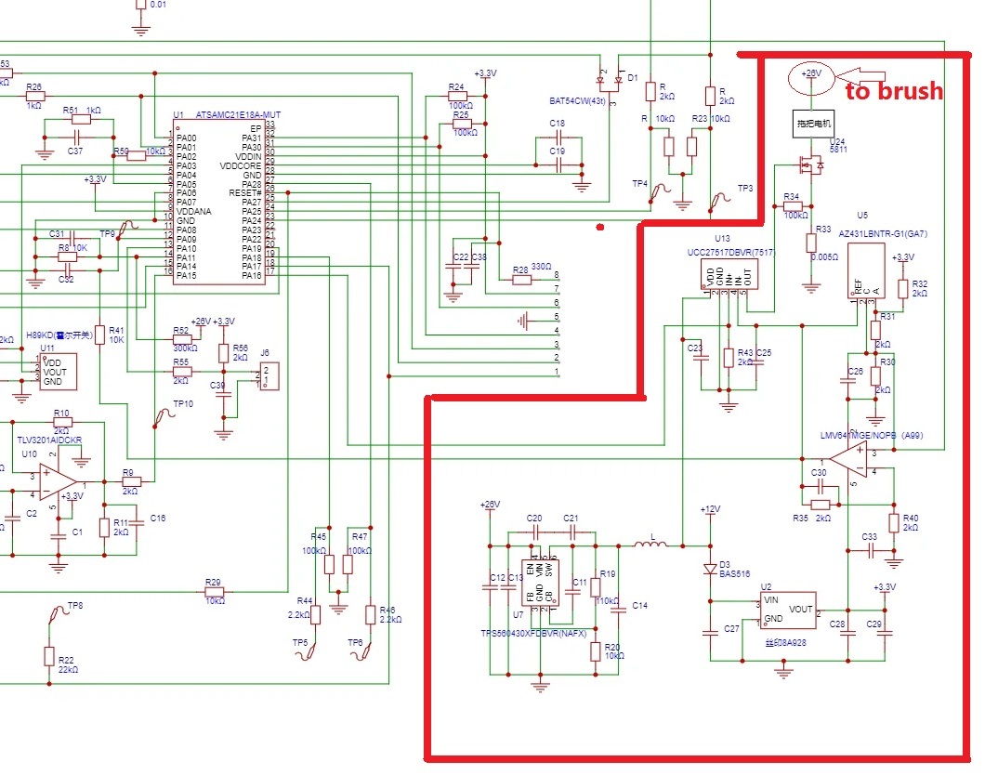
Task: Click the BAT54CW(43t) part label
Action: 577,100
